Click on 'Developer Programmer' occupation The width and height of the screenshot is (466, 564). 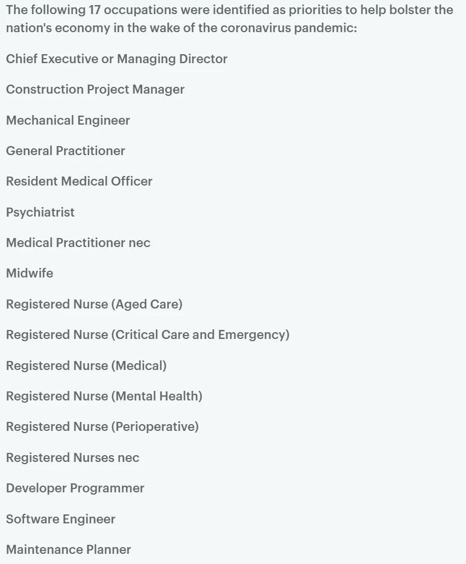point(75,488)
